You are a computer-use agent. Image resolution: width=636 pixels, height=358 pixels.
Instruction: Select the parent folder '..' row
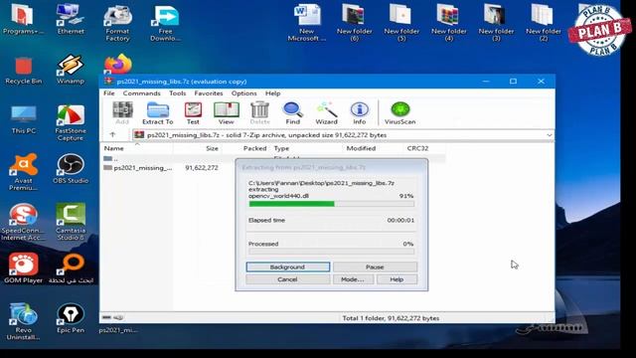(272, 158)
